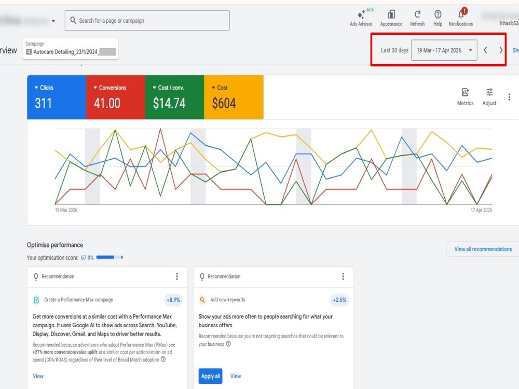The image size is (519, 389).
Task: Click the 41.00 conversions value
Action: click(107, 103)
